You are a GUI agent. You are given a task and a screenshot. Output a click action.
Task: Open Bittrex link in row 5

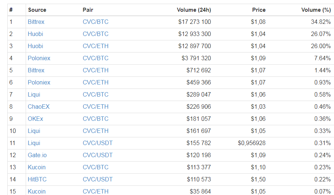(x=36, y=71)
